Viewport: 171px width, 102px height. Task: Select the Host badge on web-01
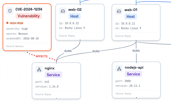tap(131, 17)
